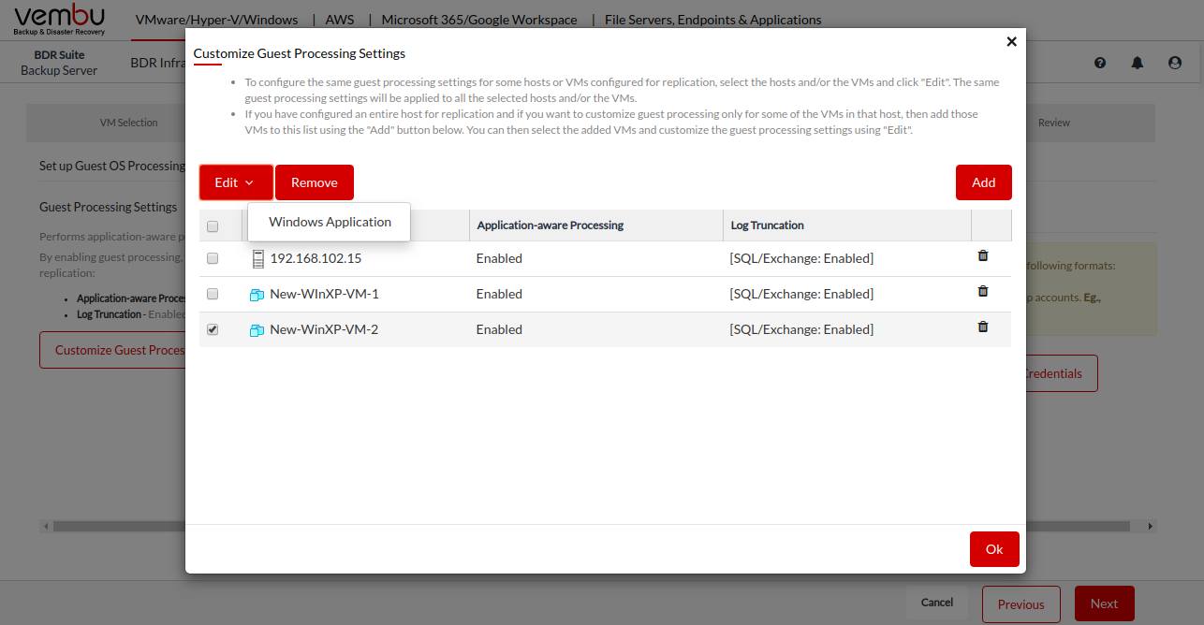The height and width of the screenshot is (625, 1204).
Task: Open Microsoft 365/Google Workspace tab
Action: pyautogui.click(x=479, y=20)
